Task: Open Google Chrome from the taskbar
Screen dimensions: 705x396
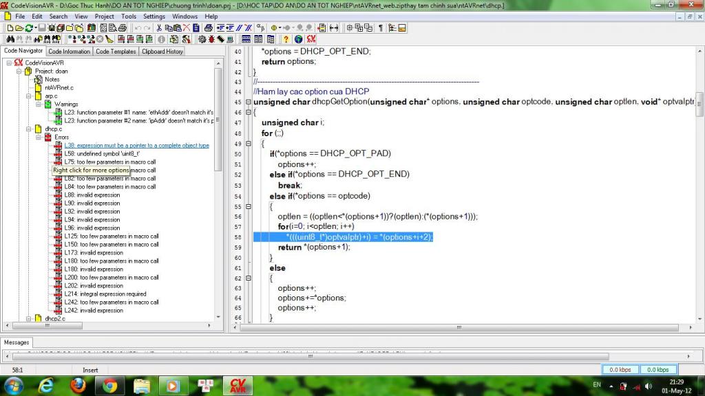Action: [x=109, y=386]
